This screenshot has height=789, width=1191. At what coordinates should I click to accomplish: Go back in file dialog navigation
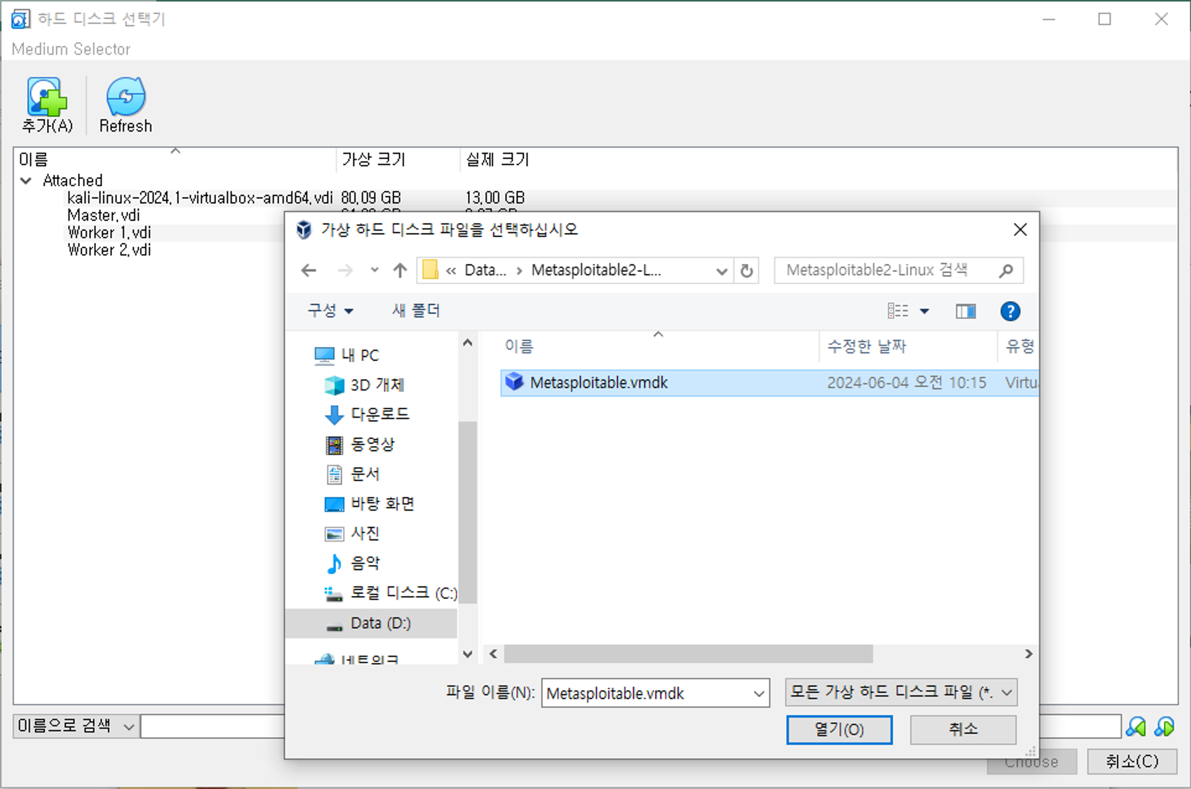(308, 271)
